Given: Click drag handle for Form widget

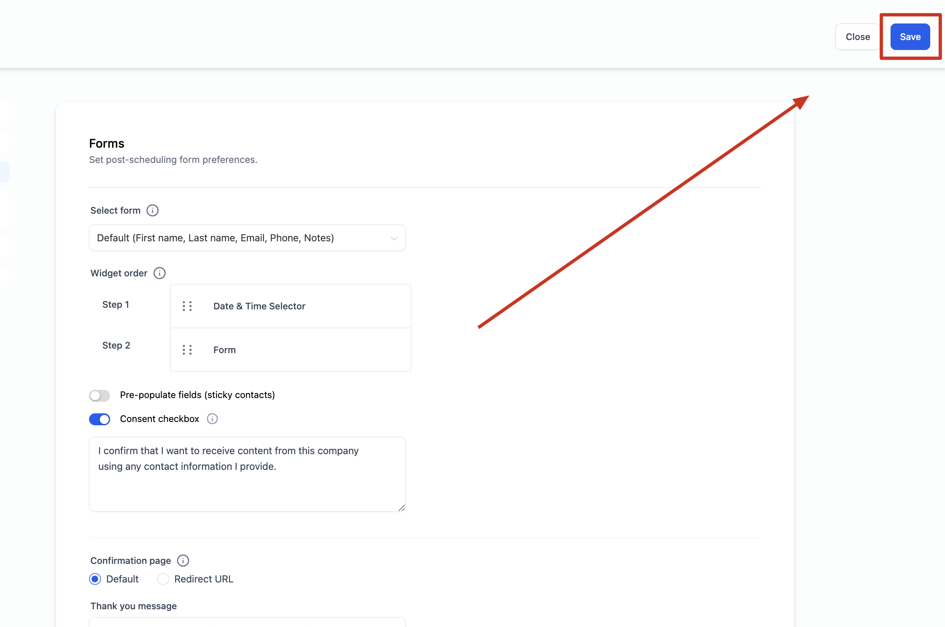Looking at the screenshot, I should click(187, 350).
